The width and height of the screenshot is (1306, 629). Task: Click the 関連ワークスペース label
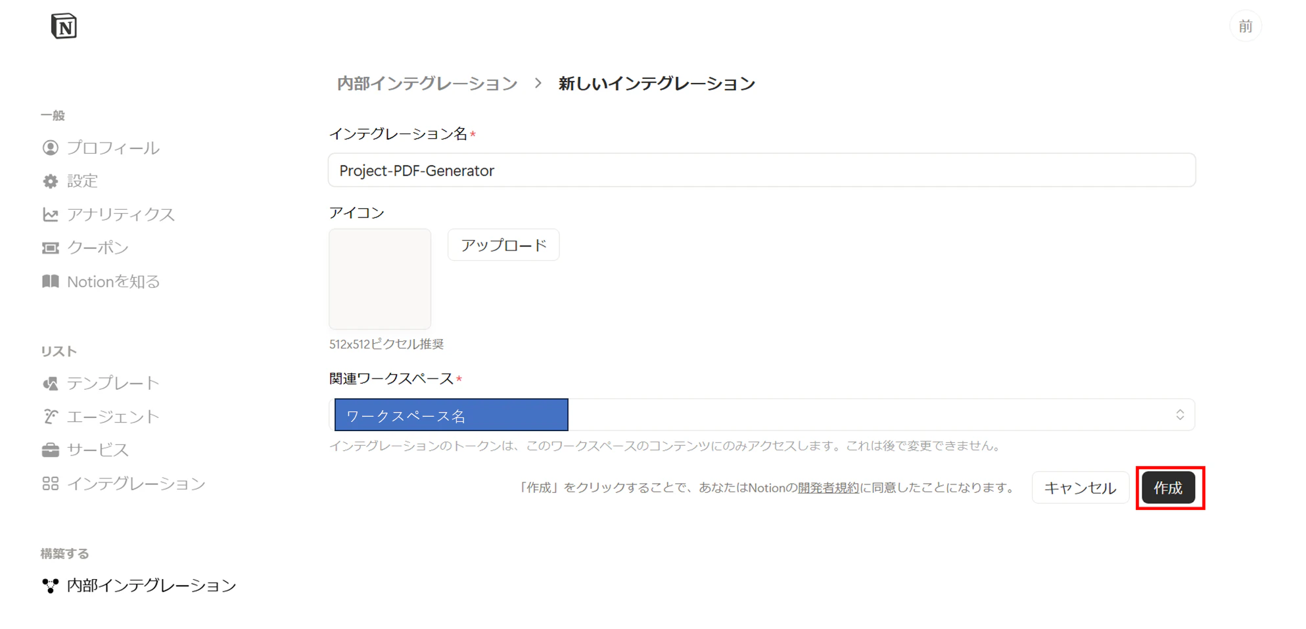click(391, 379)
